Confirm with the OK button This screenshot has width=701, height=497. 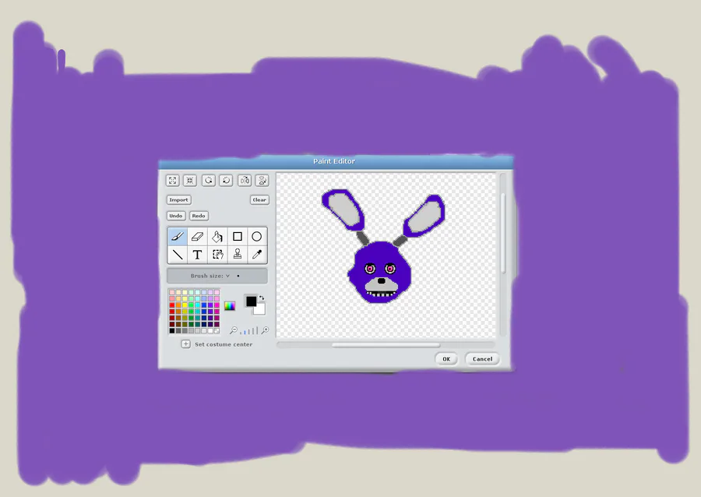tap(446, 359)
